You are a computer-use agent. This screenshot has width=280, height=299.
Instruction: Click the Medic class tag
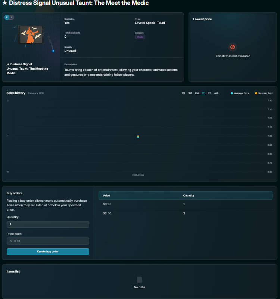(x=140, y=37)
